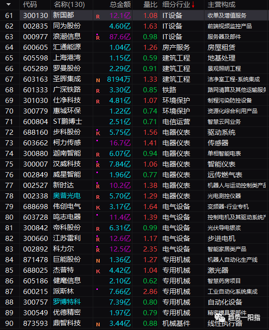Click the R marker icon for 奥普光电
Screen dimensions: 269x330
(x=98, y=197)
